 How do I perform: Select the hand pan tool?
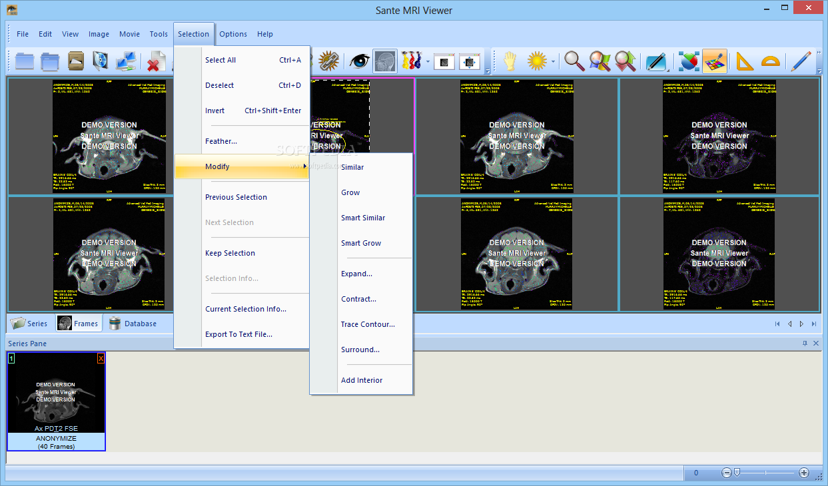coord(510,61)
